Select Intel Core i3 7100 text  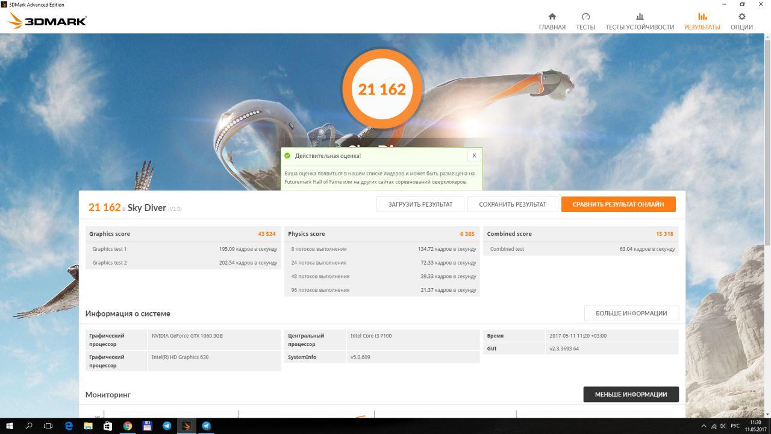[371, 336]
